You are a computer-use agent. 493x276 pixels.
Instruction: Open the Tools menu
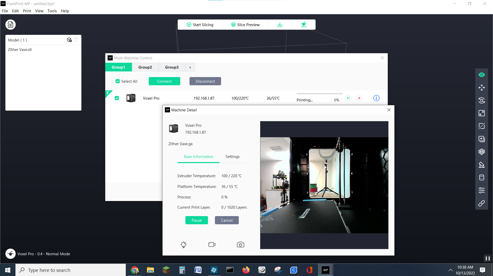click(x=52, y=11)
